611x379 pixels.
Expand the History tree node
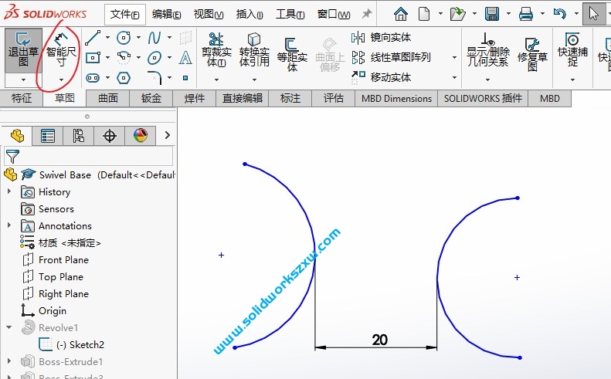point(9,192)
